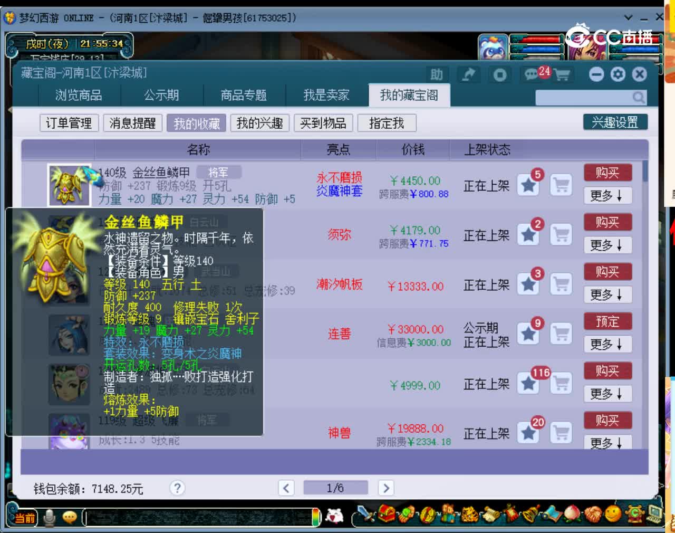Click 兴趣设置 button
This screenshot has height=533, width=675.
coord(615,122)
